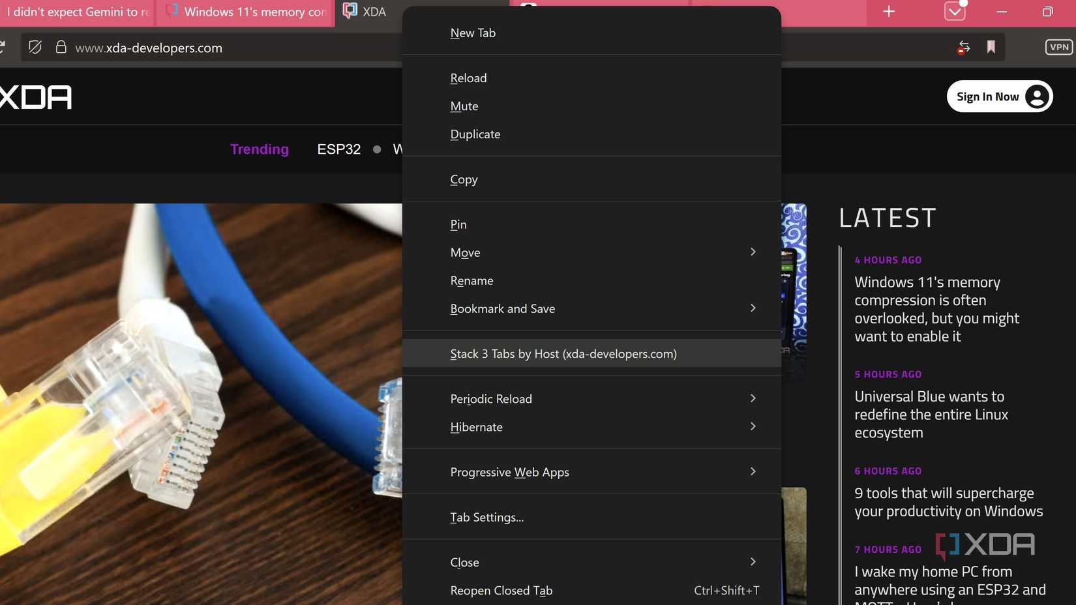Expand the Move submenu arrow
This screenshot has height=605, width=1076.
(x=753, y=252)
